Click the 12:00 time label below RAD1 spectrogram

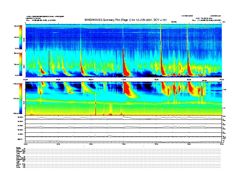tap(124, 80)
